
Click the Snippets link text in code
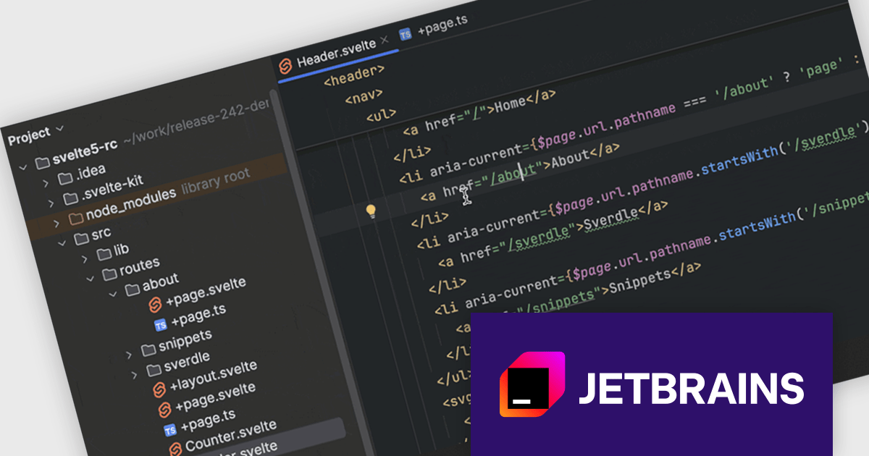tap(642, 279)
